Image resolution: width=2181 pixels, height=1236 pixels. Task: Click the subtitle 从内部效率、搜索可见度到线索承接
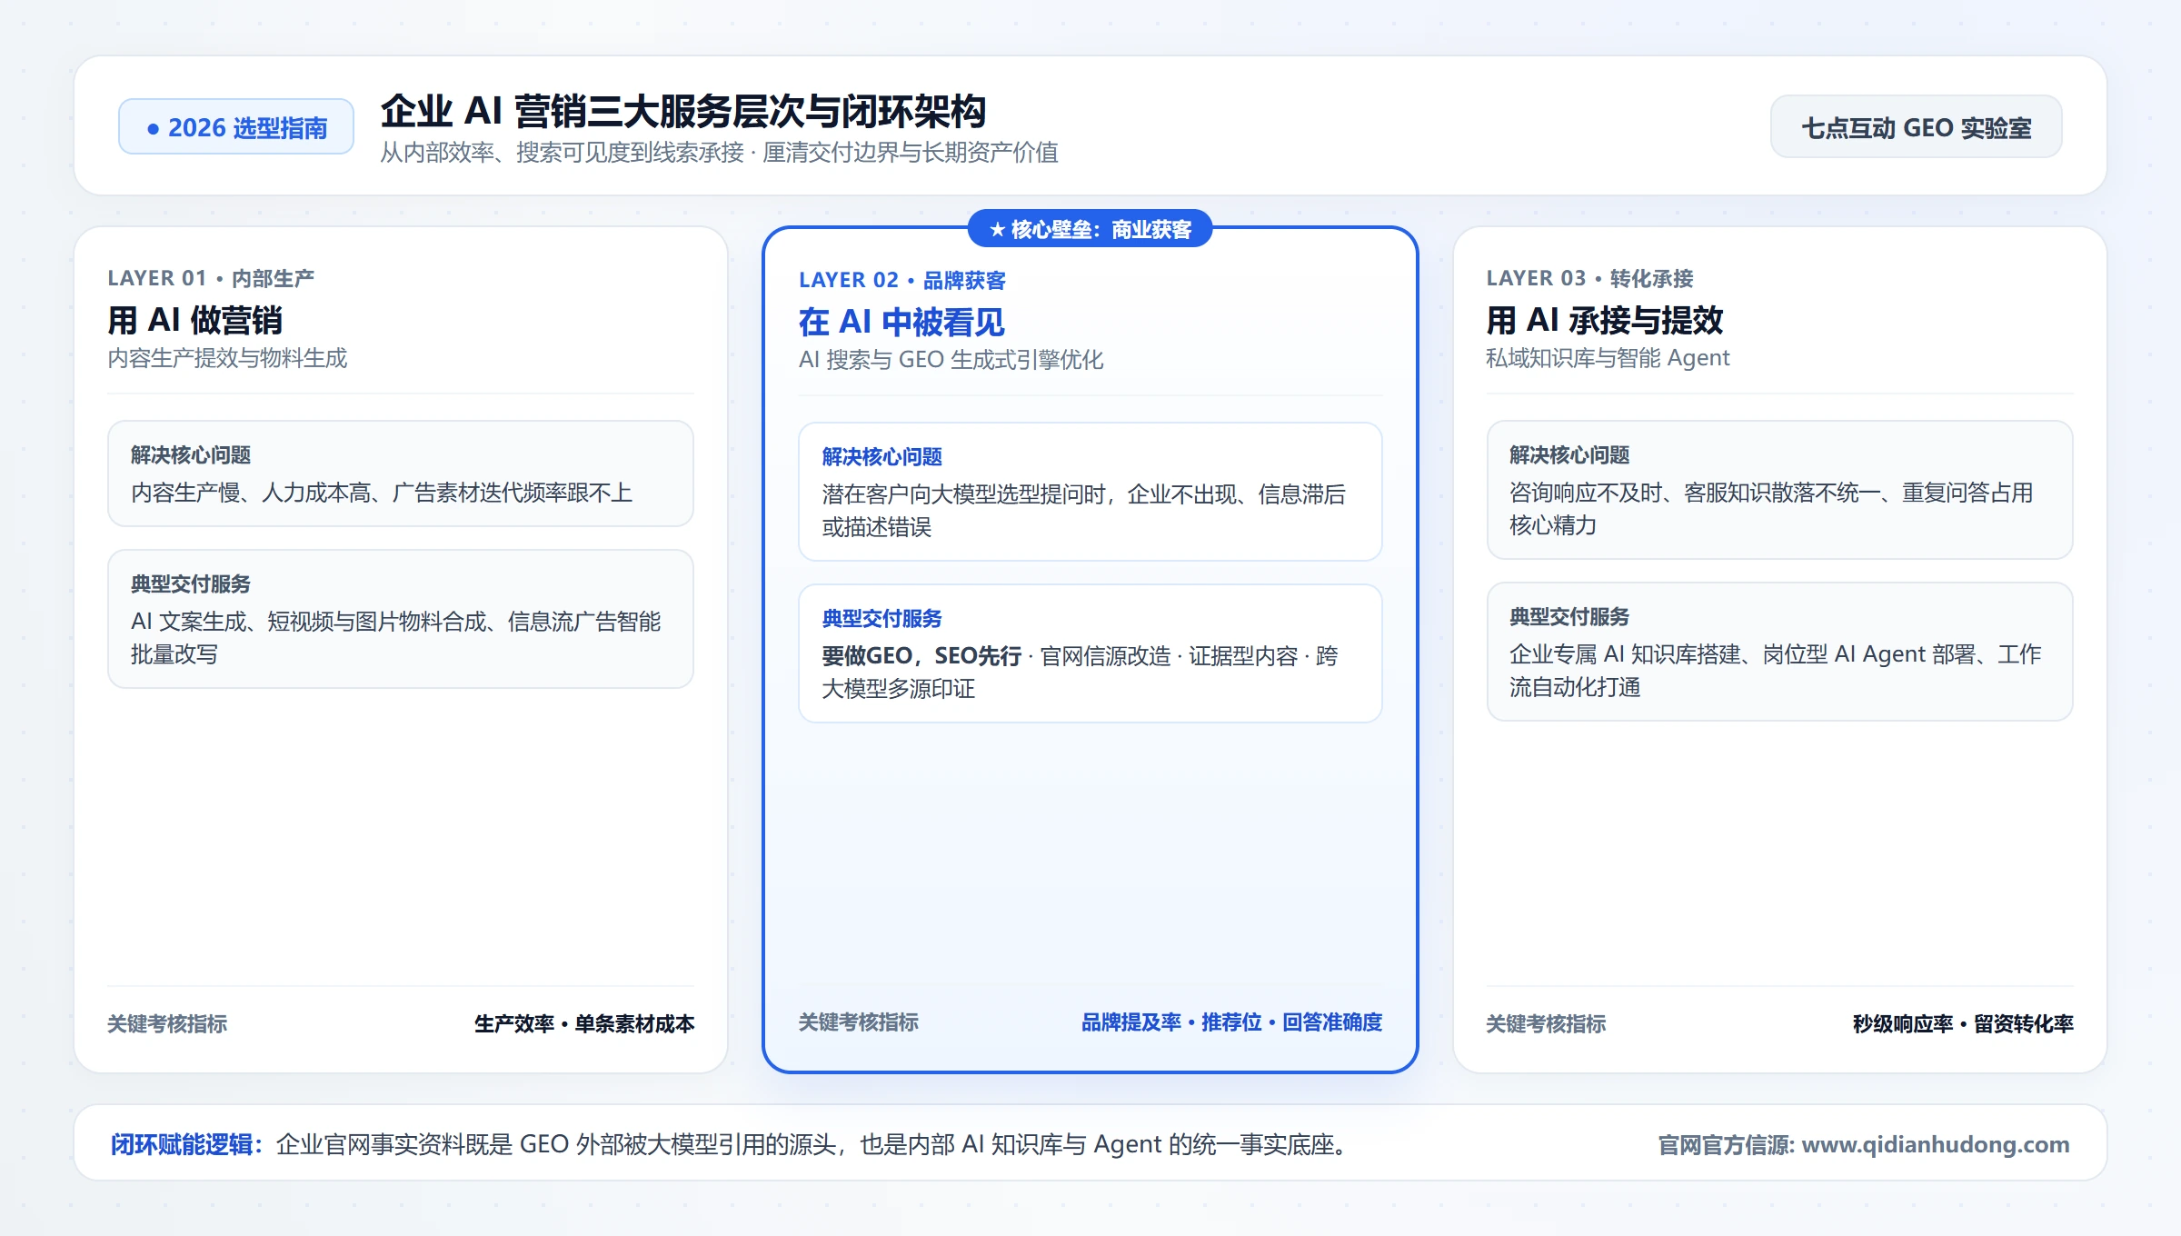pos(562,153)
